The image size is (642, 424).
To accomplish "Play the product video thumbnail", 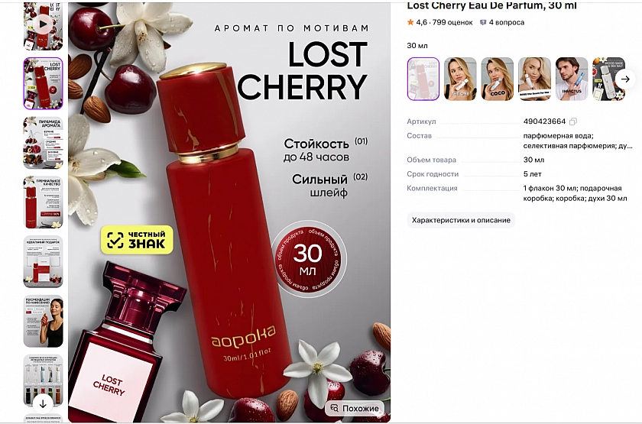I will click(x=43, y=25).
